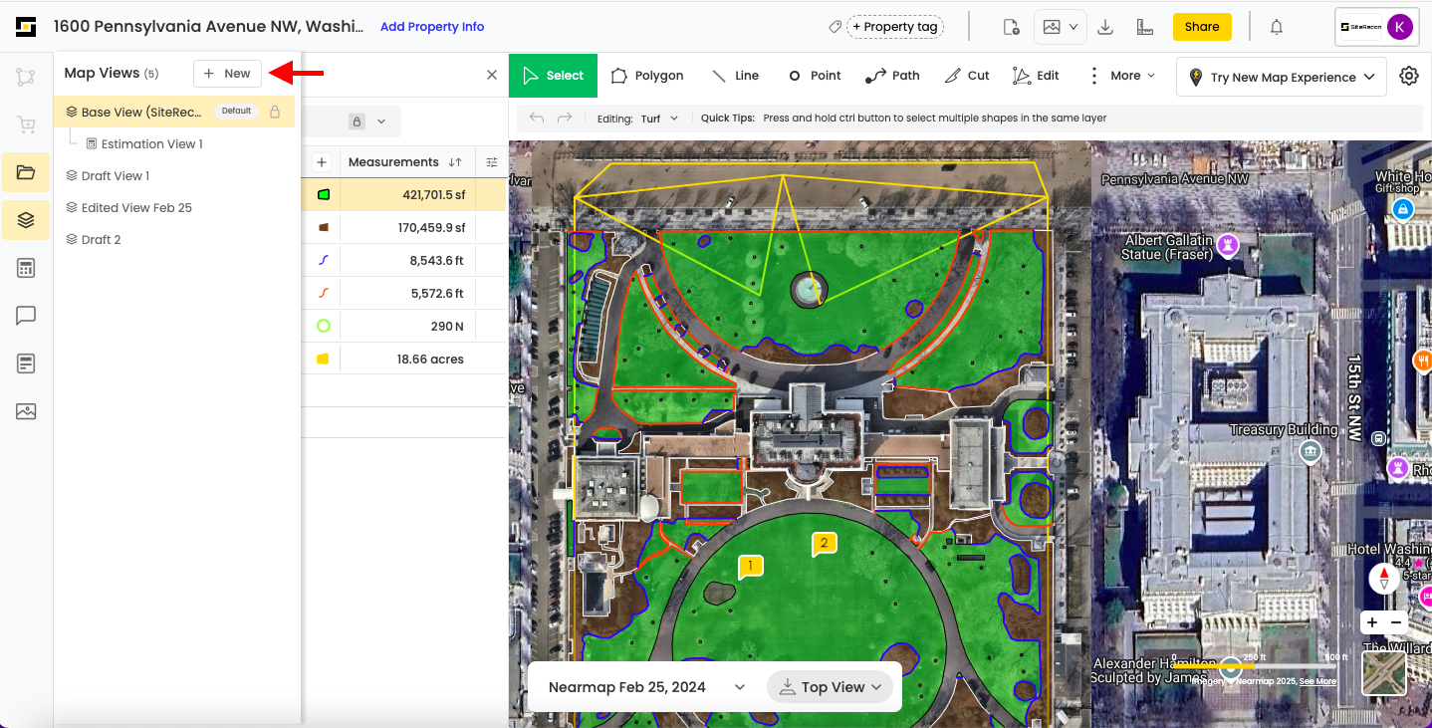This screenshot has width=1432, height=728.
Task: Select the Polygon drawing tool
Action: [646, 76]
